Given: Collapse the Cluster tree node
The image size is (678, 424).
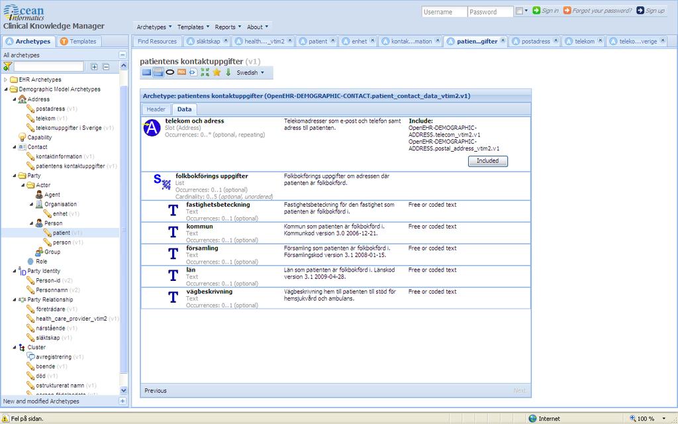Looking at the screenshot, I should (15, 347).
